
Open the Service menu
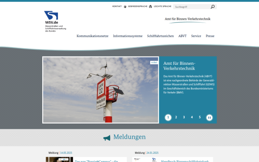[x=196, y=36]
